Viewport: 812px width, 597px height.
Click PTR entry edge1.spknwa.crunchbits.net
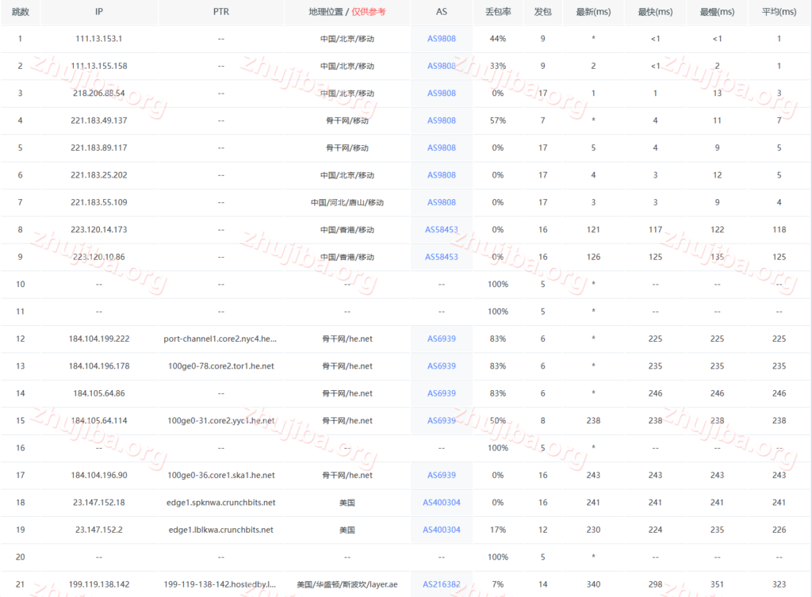point(221,502)
